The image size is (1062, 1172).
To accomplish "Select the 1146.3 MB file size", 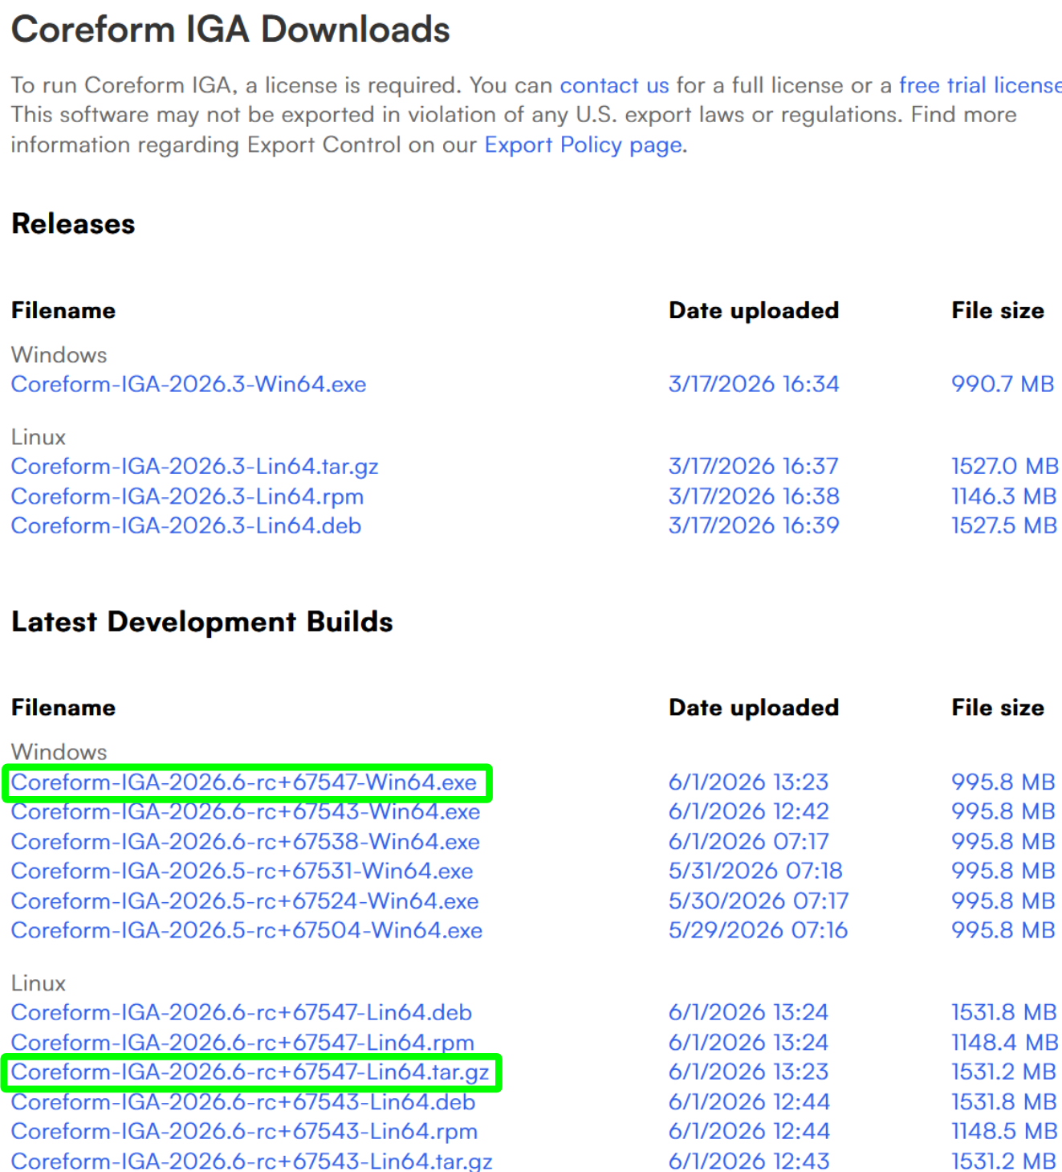I will (1004, 496).
